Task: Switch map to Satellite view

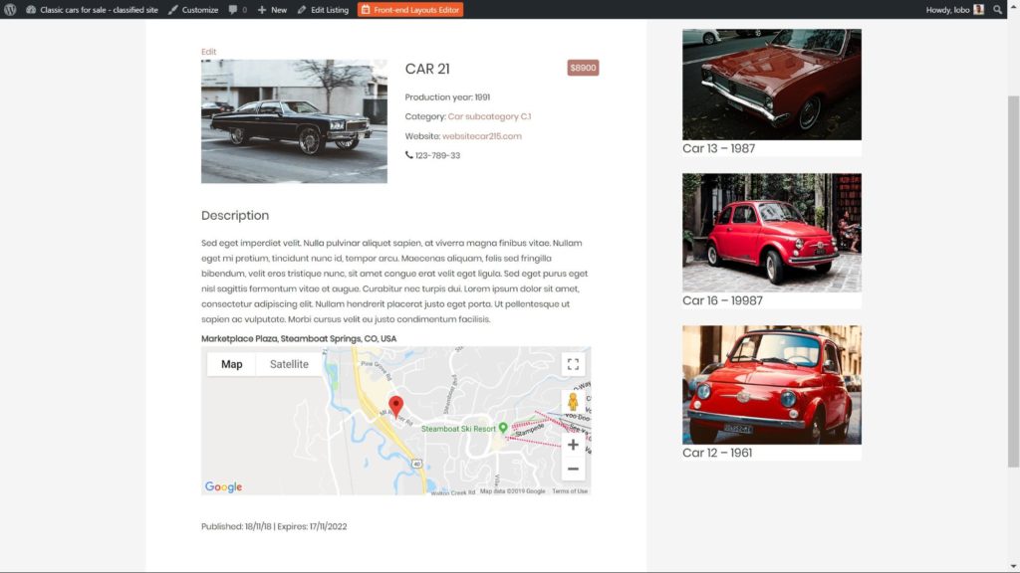Action: tap(289, 364)
